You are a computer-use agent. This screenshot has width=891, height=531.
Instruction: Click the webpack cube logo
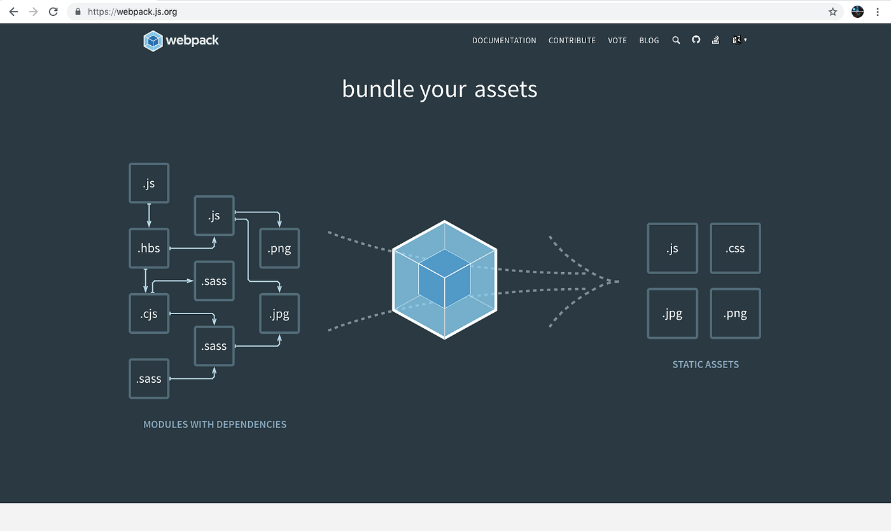click(152, 40)
